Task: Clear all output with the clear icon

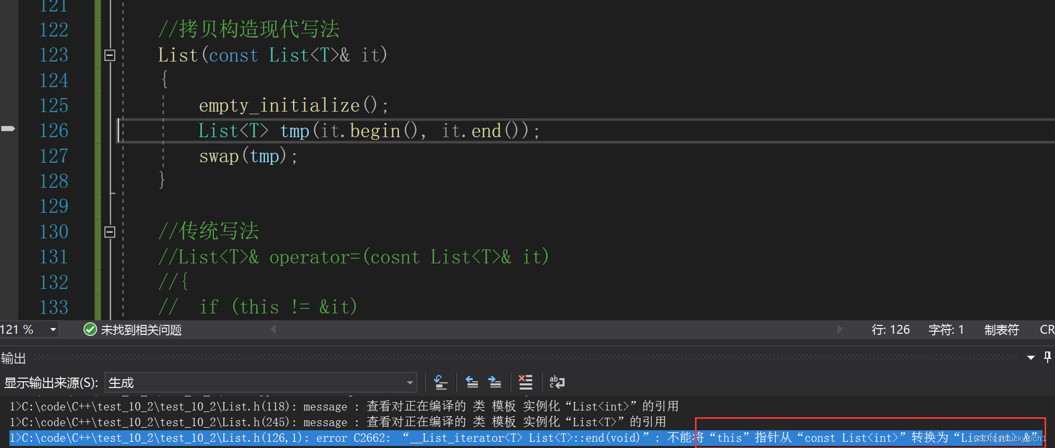Action: pyautogui.click(x=525, y=382)
